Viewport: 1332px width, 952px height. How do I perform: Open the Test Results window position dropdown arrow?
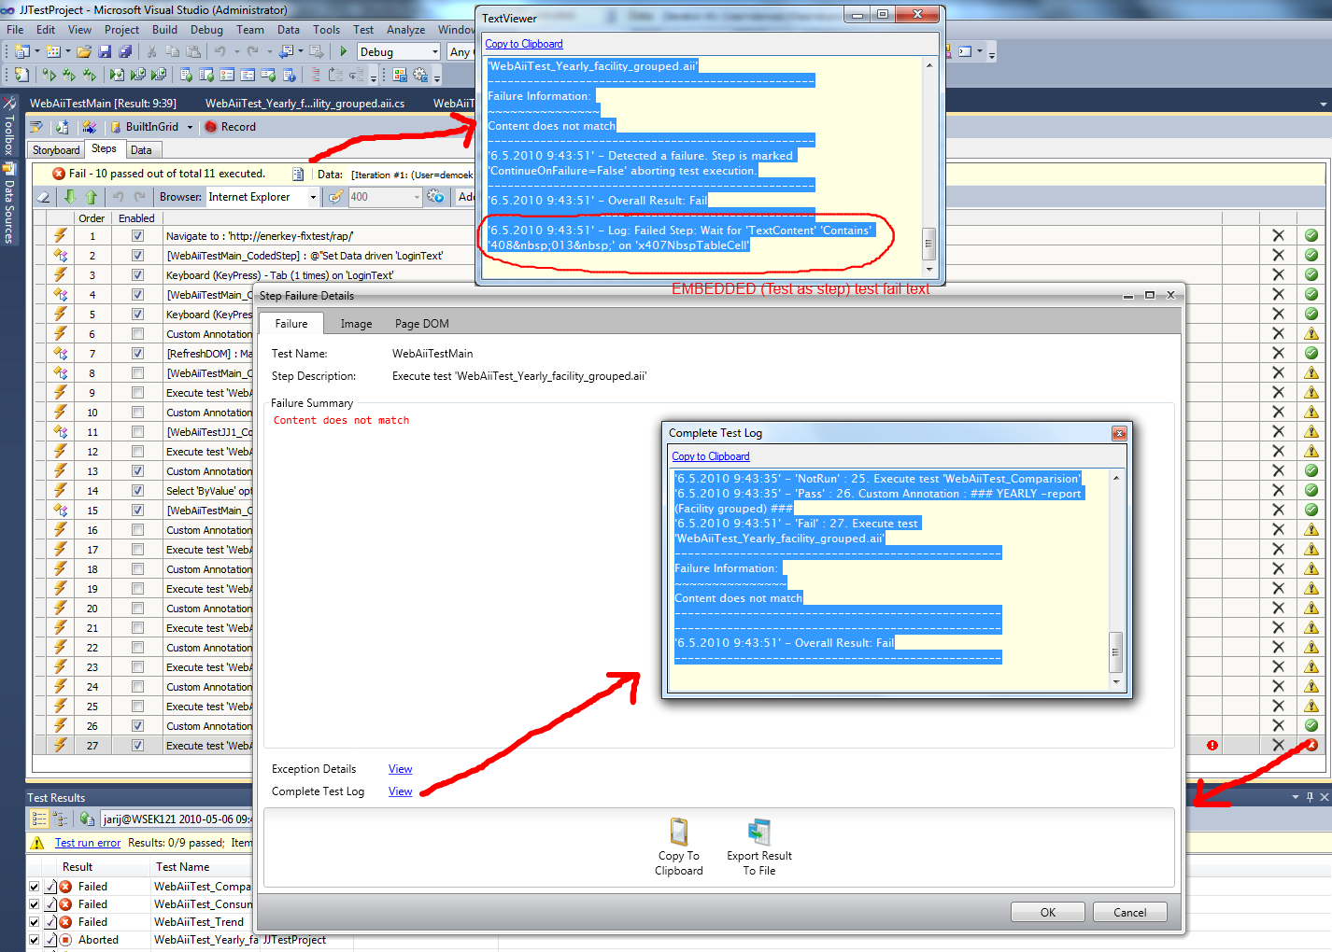pyautogui.click(x=1296, y=797)
